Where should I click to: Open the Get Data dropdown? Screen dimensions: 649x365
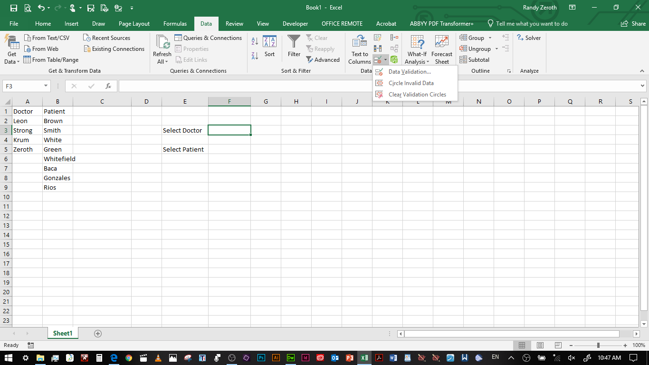tap(12, 49)
